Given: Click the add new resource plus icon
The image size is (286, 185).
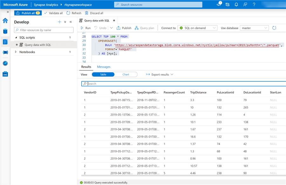Looking at the screenshot, I should pos(59,22).
